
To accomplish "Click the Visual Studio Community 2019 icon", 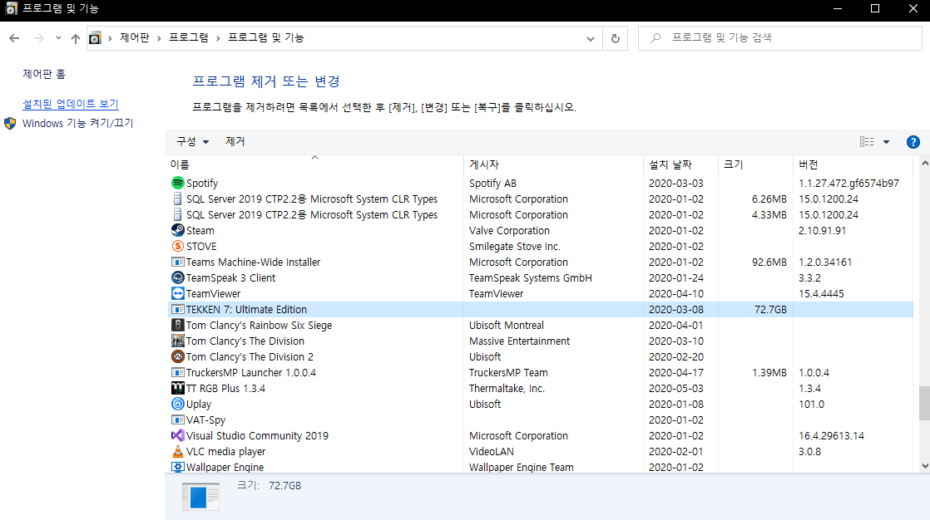I will [177, 436].
